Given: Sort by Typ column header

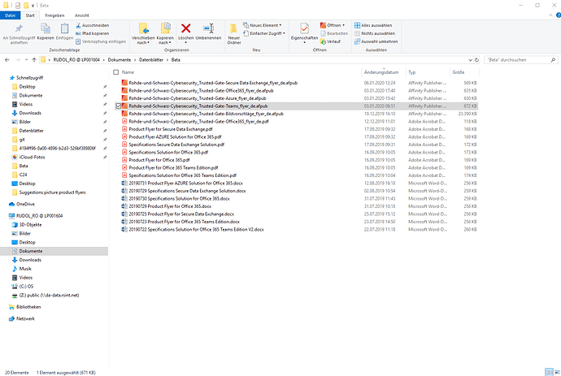Looking at the screenshot, I should 428,72.
